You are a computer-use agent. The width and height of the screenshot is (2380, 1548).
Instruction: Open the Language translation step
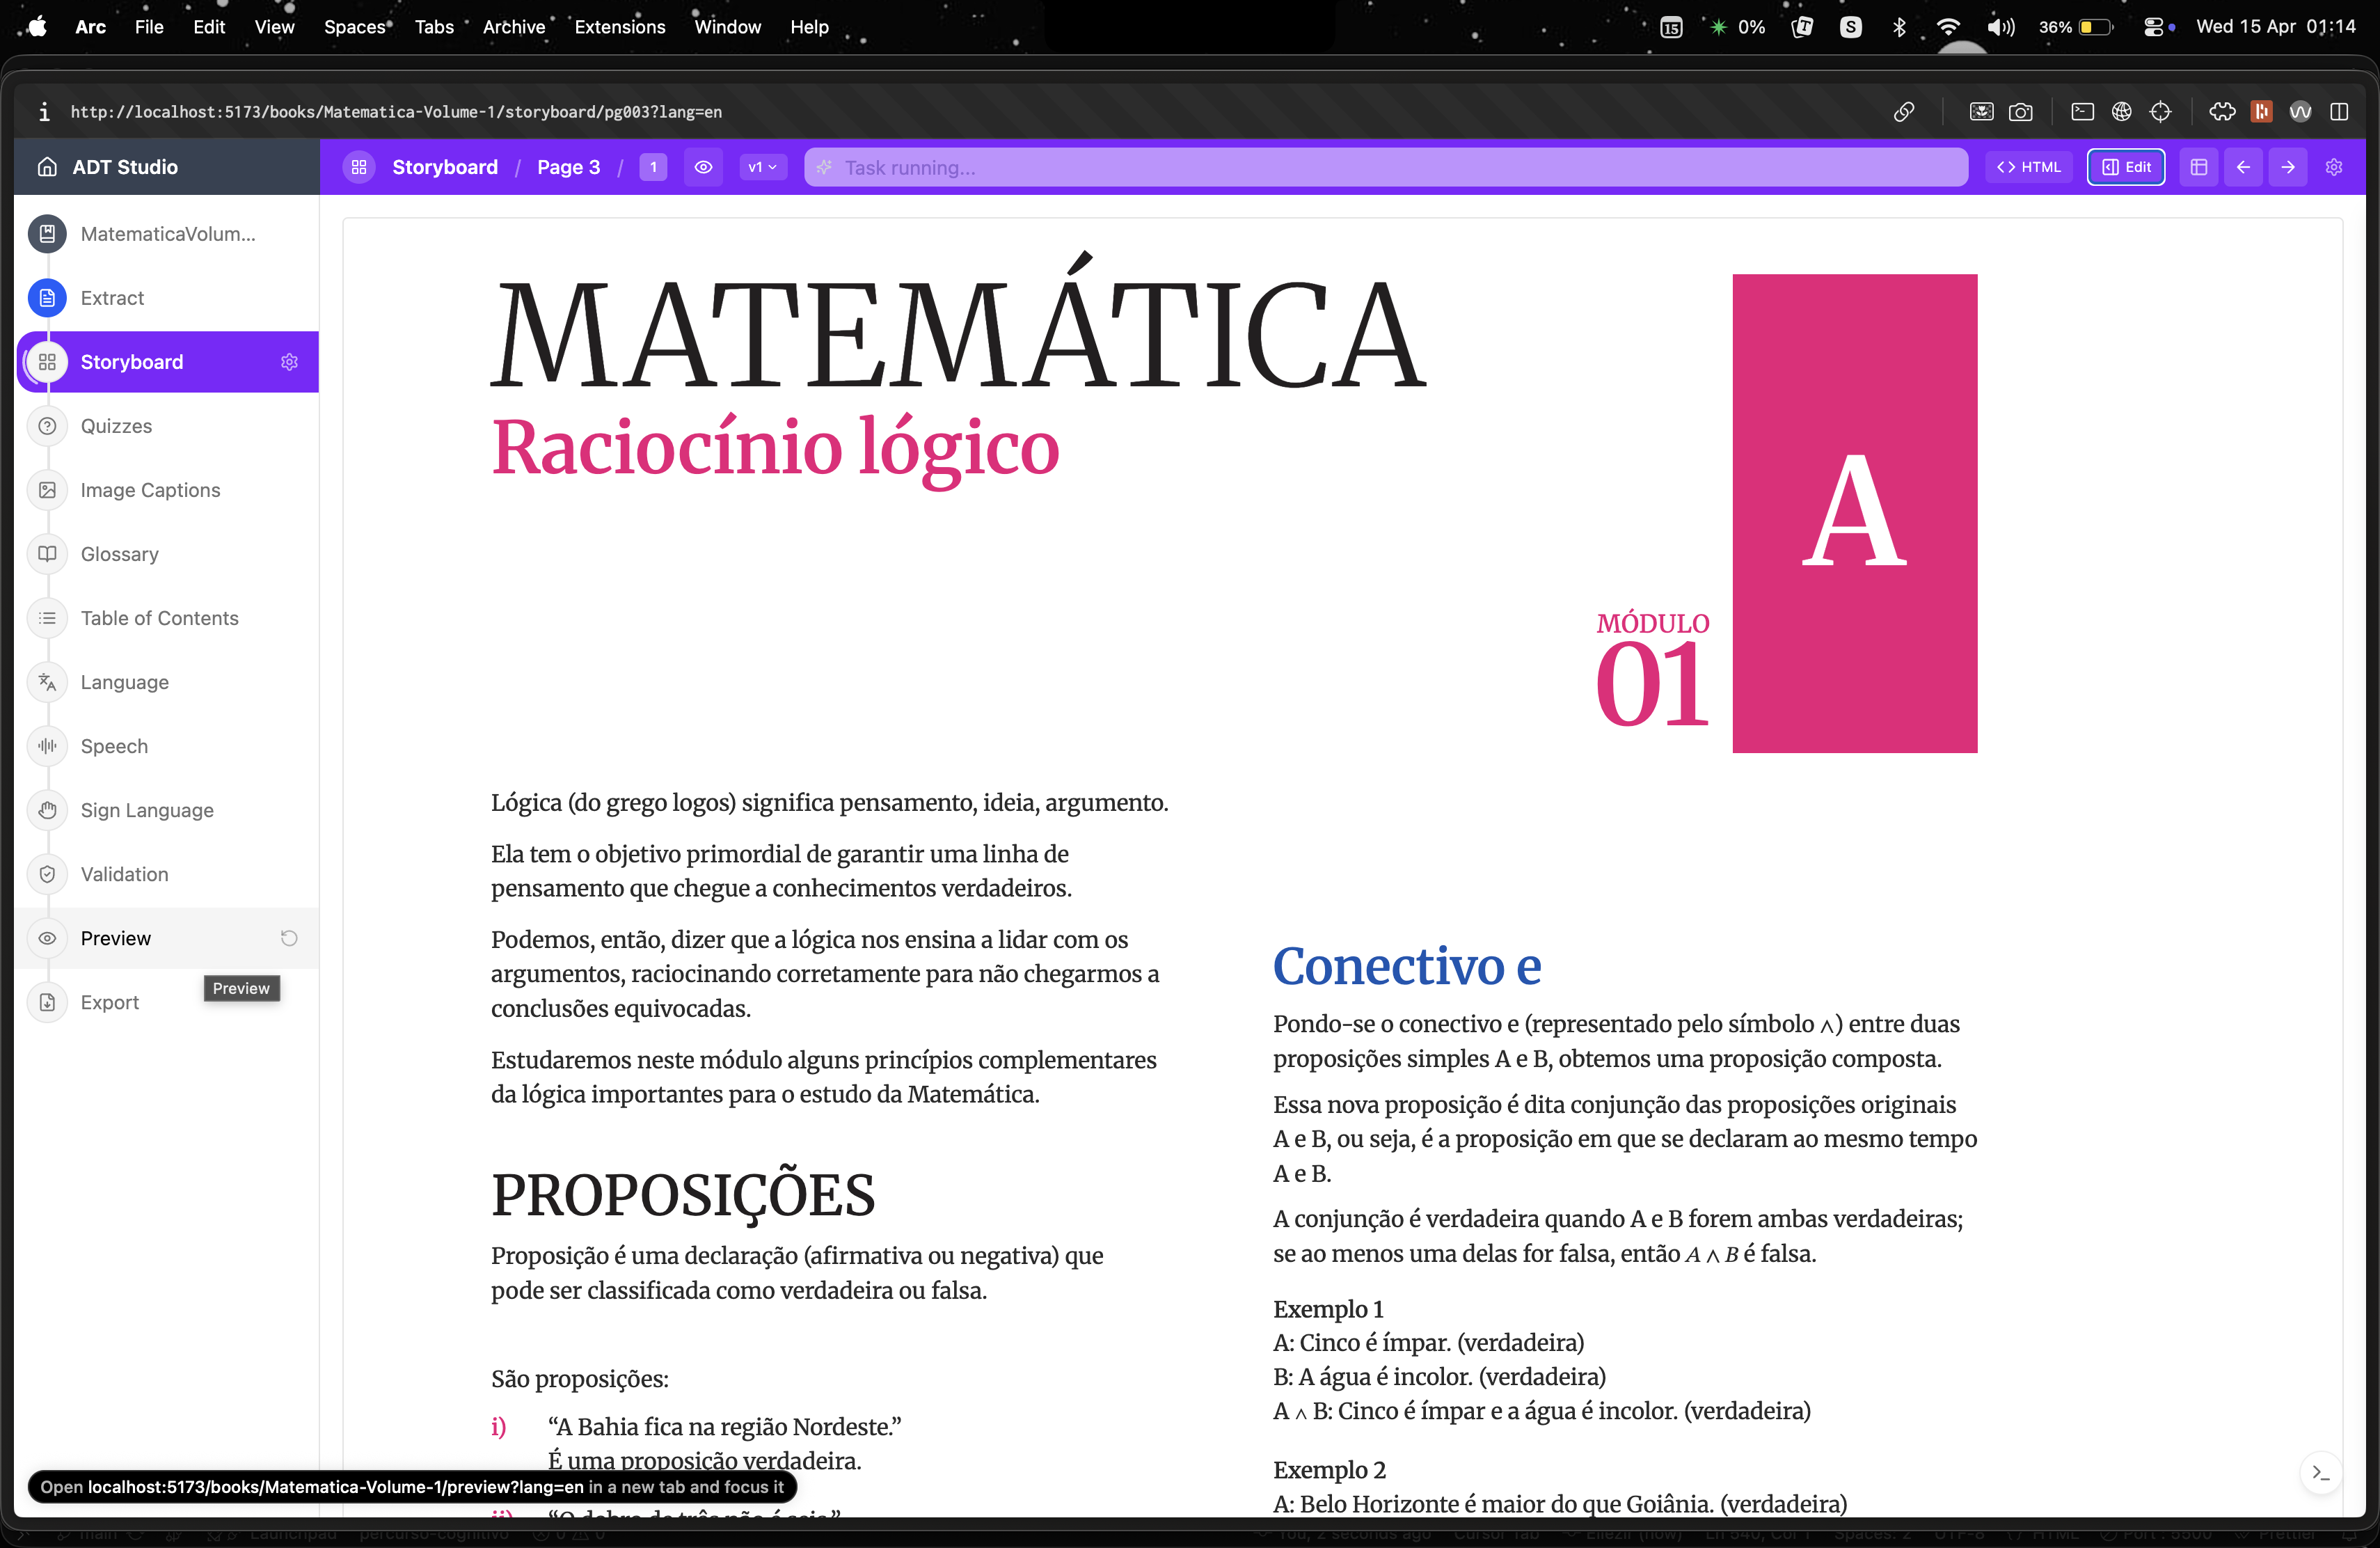124,682
